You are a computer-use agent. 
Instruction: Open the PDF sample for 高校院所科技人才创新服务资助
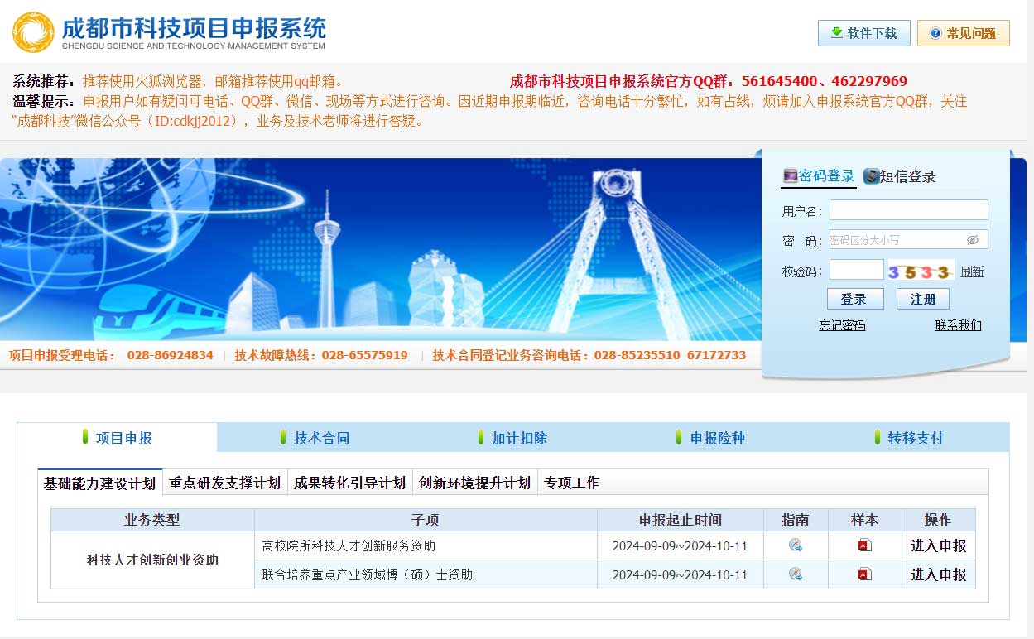tap(864, 545)
